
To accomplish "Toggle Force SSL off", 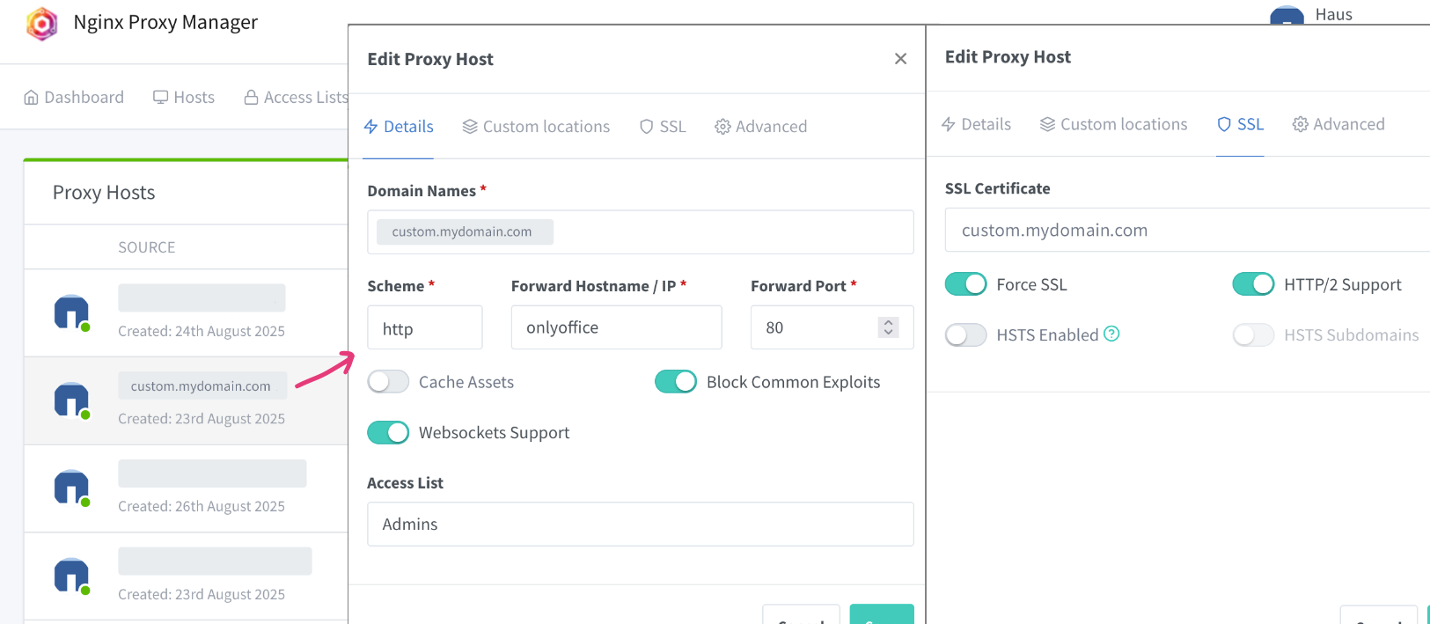I will [965, 284].
